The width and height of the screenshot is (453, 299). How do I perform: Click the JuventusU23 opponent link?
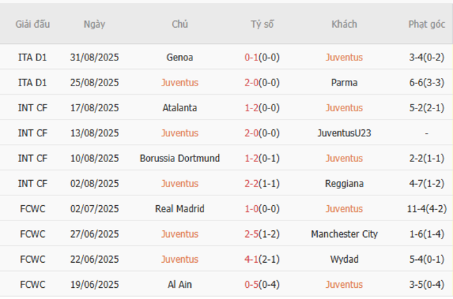point(344,133)
